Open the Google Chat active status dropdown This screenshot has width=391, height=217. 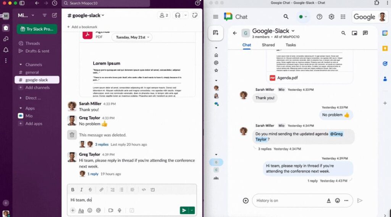304,17
